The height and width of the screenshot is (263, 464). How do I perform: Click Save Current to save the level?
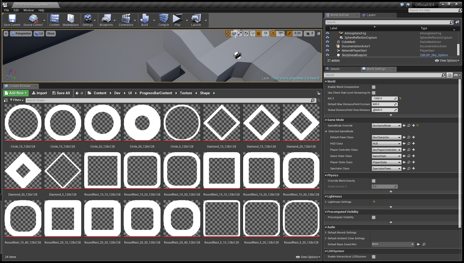pos(12,20)
